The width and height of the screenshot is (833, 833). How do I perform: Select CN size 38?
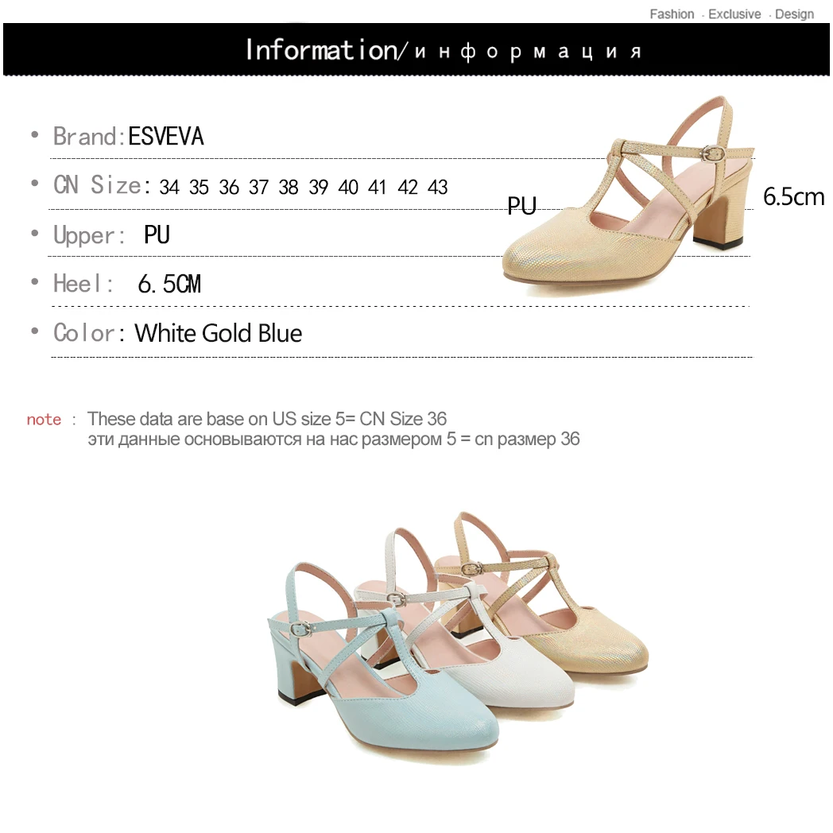coord(289,187)
